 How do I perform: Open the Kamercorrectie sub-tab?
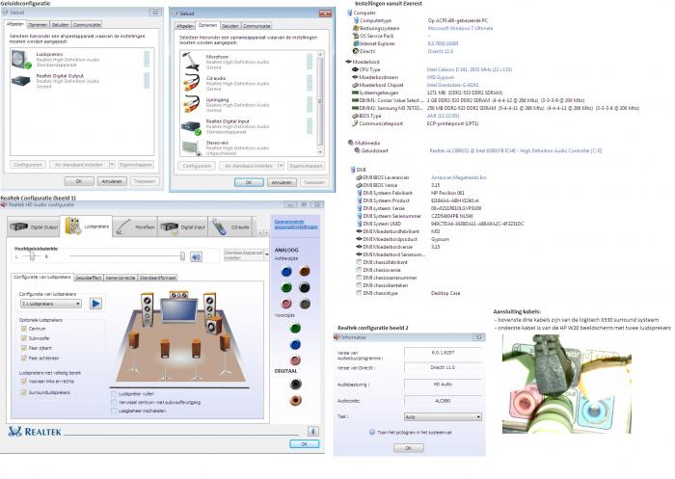pos(121,278)
